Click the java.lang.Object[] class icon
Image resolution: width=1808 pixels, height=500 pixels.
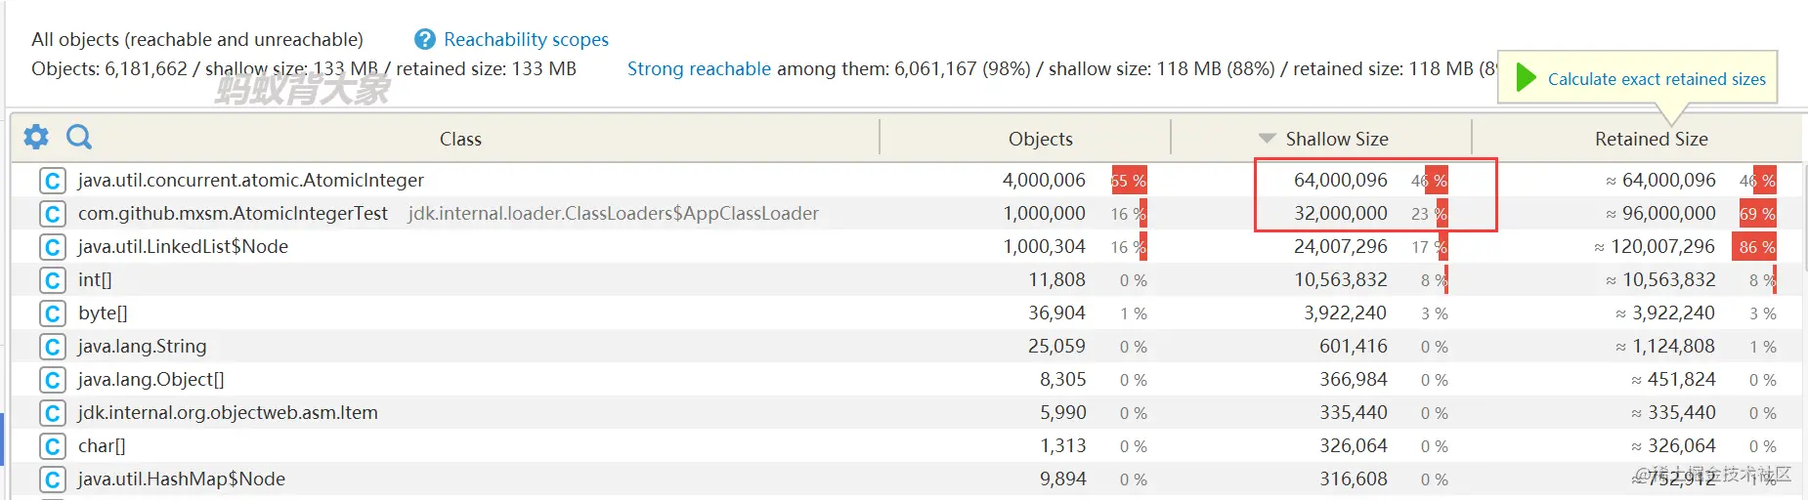click(x=53, y=380)
